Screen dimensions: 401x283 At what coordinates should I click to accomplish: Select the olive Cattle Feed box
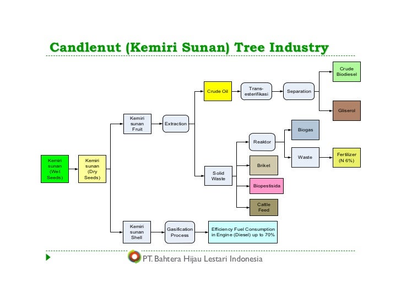(264, 208)
